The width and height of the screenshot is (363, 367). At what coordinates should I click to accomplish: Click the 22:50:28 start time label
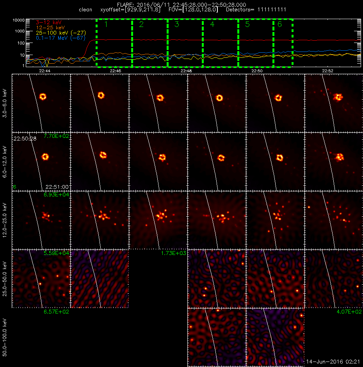(x=25, y=139)
